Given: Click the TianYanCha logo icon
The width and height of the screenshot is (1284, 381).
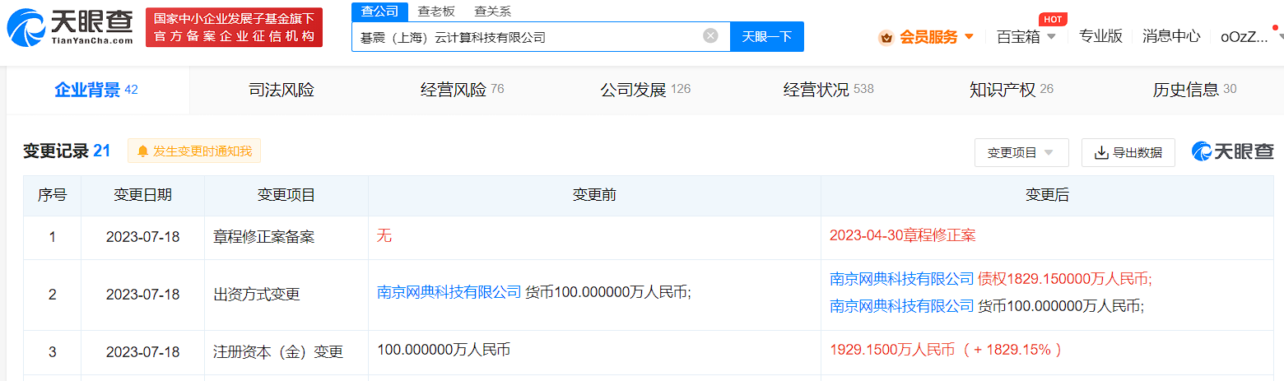Looking at the screenshot, I should (26, 27).
